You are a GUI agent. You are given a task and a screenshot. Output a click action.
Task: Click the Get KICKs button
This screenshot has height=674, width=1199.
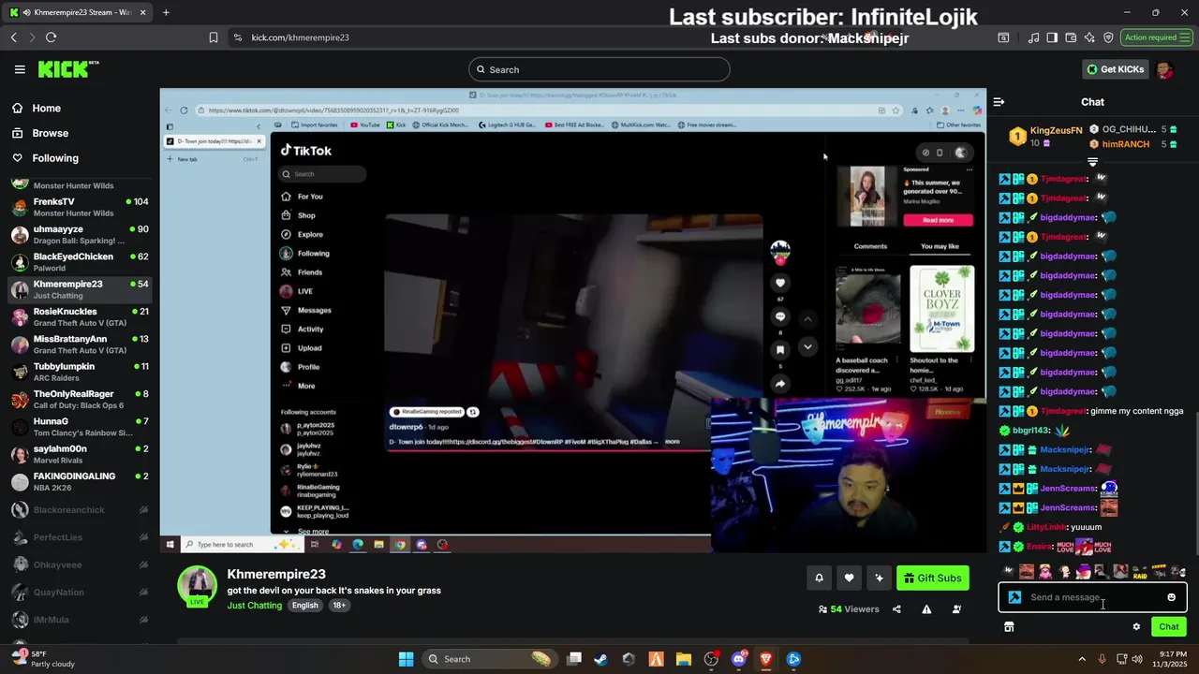click(x=1115, y=69)
